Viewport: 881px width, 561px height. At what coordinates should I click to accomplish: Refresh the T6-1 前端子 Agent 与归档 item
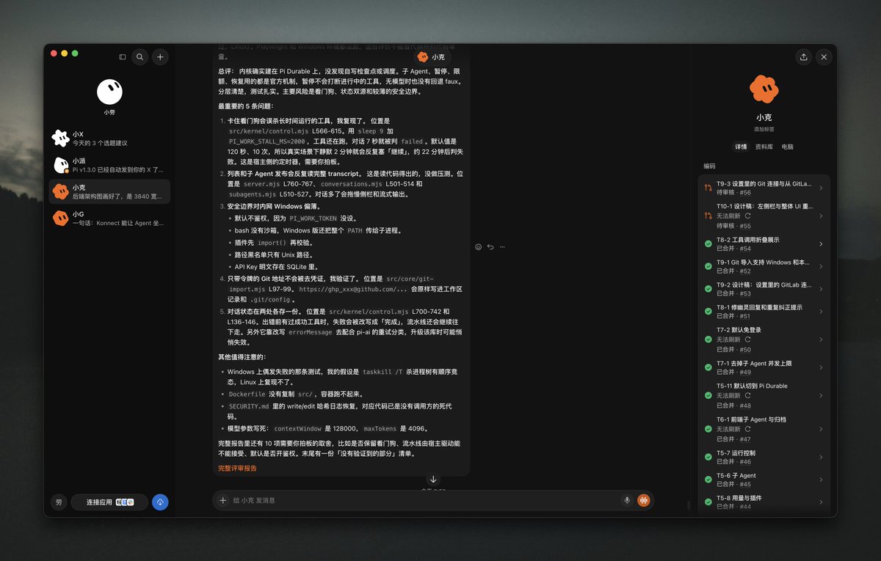point(747,429)
